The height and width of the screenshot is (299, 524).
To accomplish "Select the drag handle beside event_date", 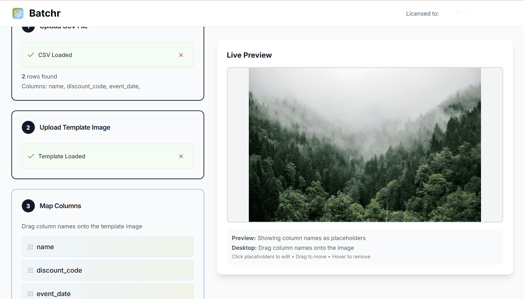I will tap(30, 293).
